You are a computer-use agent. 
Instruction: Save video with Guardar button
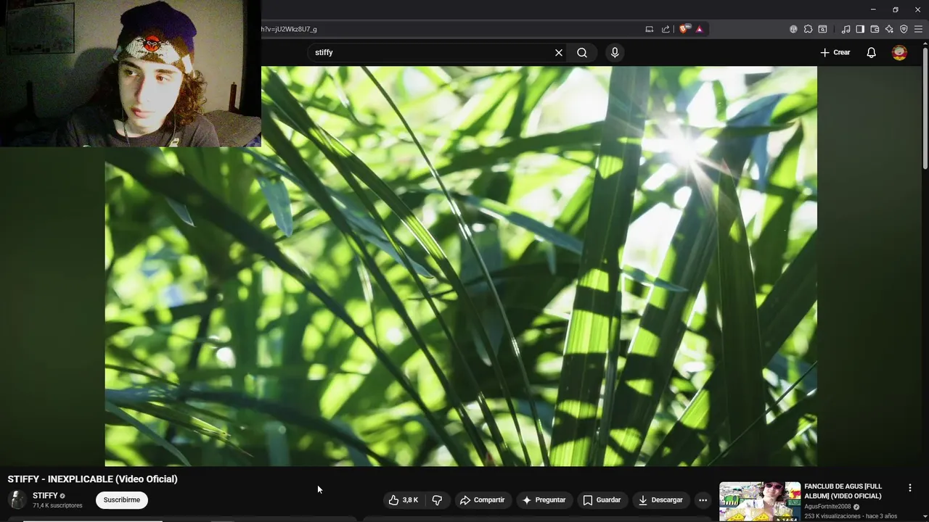click(602, 500)
